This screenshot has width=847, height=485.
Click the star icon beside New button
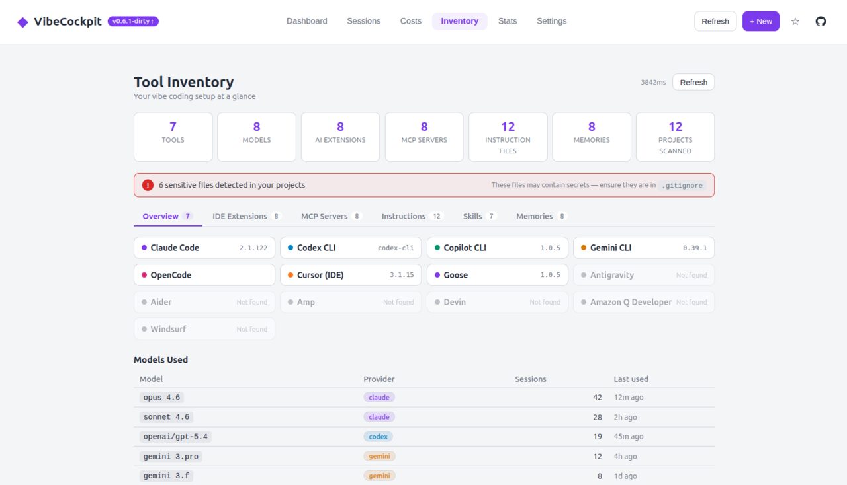pos(795,21)
